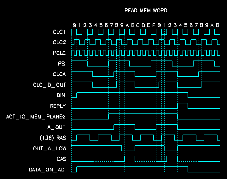This screenshot has height=179, width=227.
Task: Select the A_OUT signal name
Action: tap(56, 127)
